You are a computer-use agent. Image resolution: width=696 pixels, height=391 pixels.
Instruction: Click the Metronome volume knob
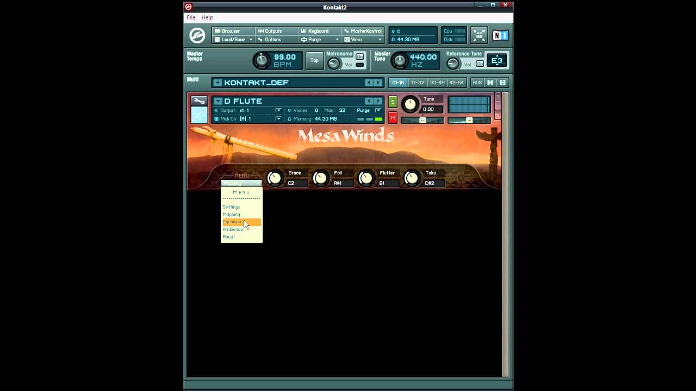[334, 64]
